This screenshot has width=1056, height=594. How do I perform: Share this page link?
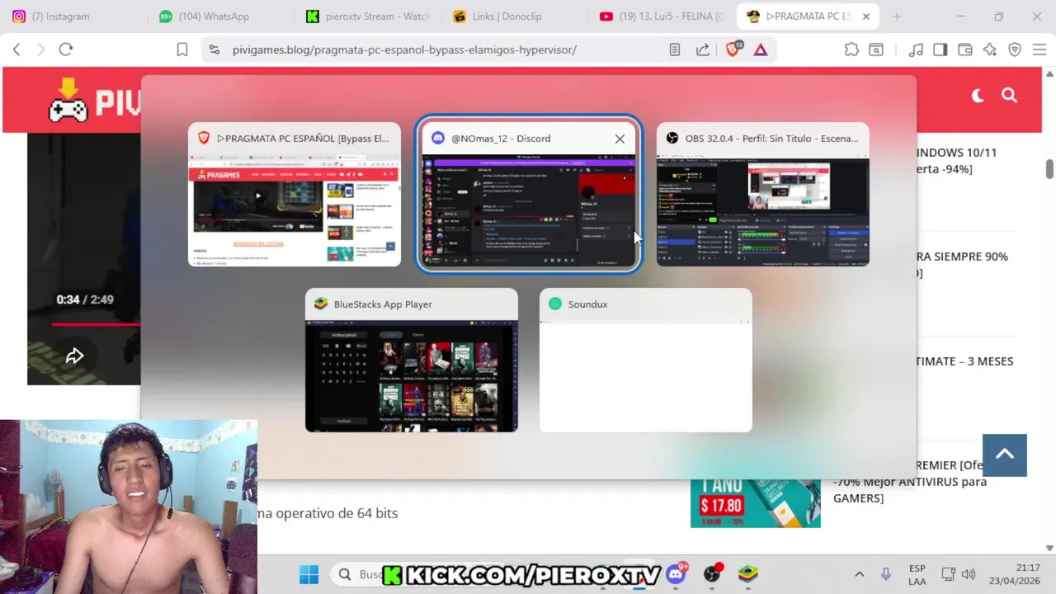(703, 49)
